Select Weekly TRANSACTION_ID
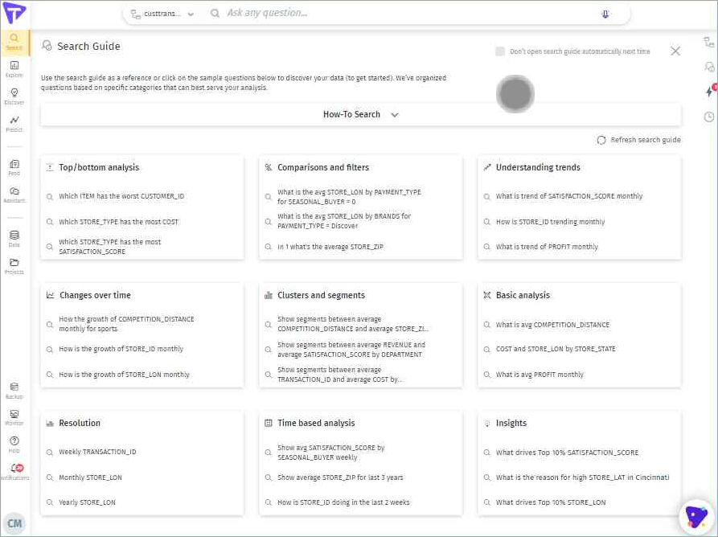 click(97, 453)
